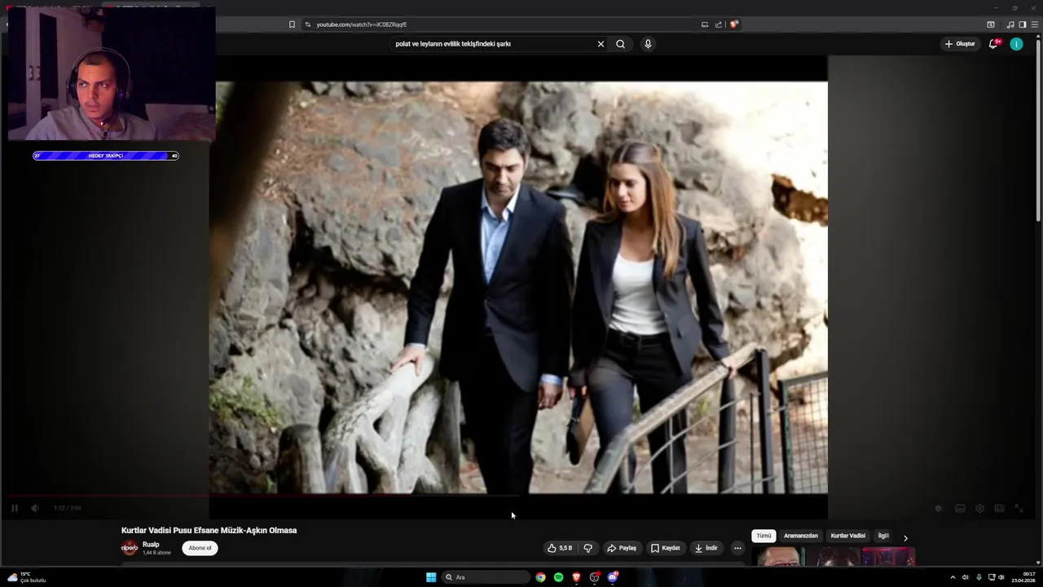Pause the YouTube video
The width and height of the screenshot is (1043, 587).
point(15,508)
